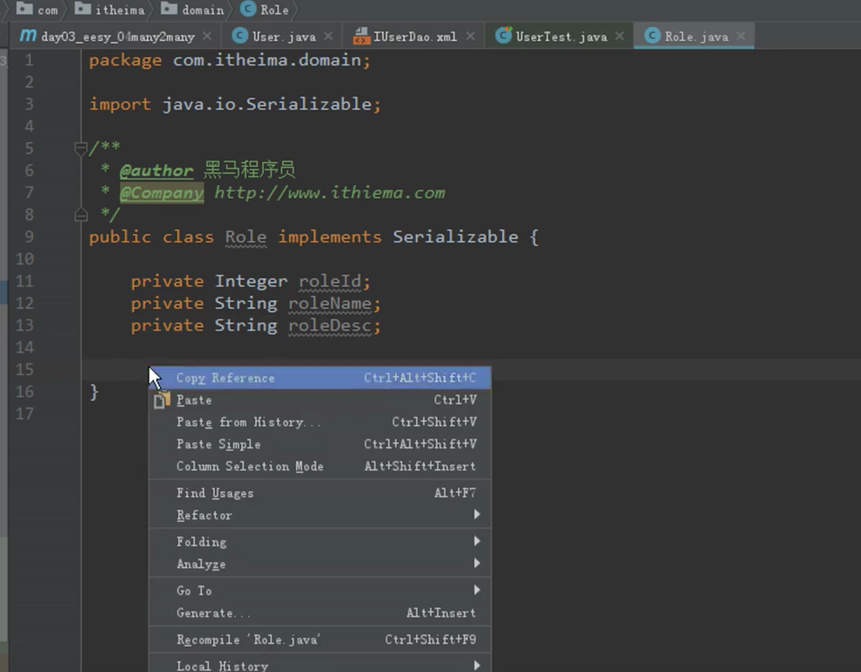The width and height of the screenshot is (861, 672).
Task: Close the UserTest.java tab
Action: 620,36
